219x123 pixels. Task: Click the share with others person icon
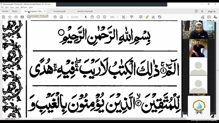(x=215, y=17)
